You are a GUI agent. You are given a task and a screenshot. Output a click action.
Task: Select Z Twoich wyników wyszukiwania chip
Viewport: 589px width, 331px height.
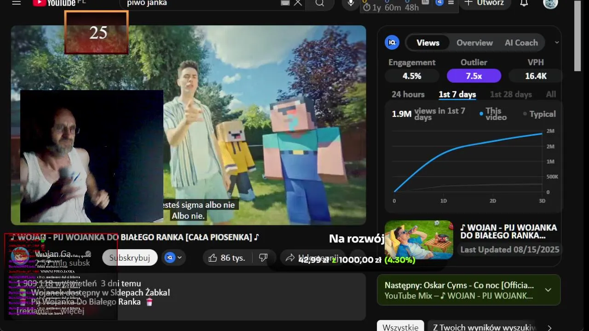[483, 327]
